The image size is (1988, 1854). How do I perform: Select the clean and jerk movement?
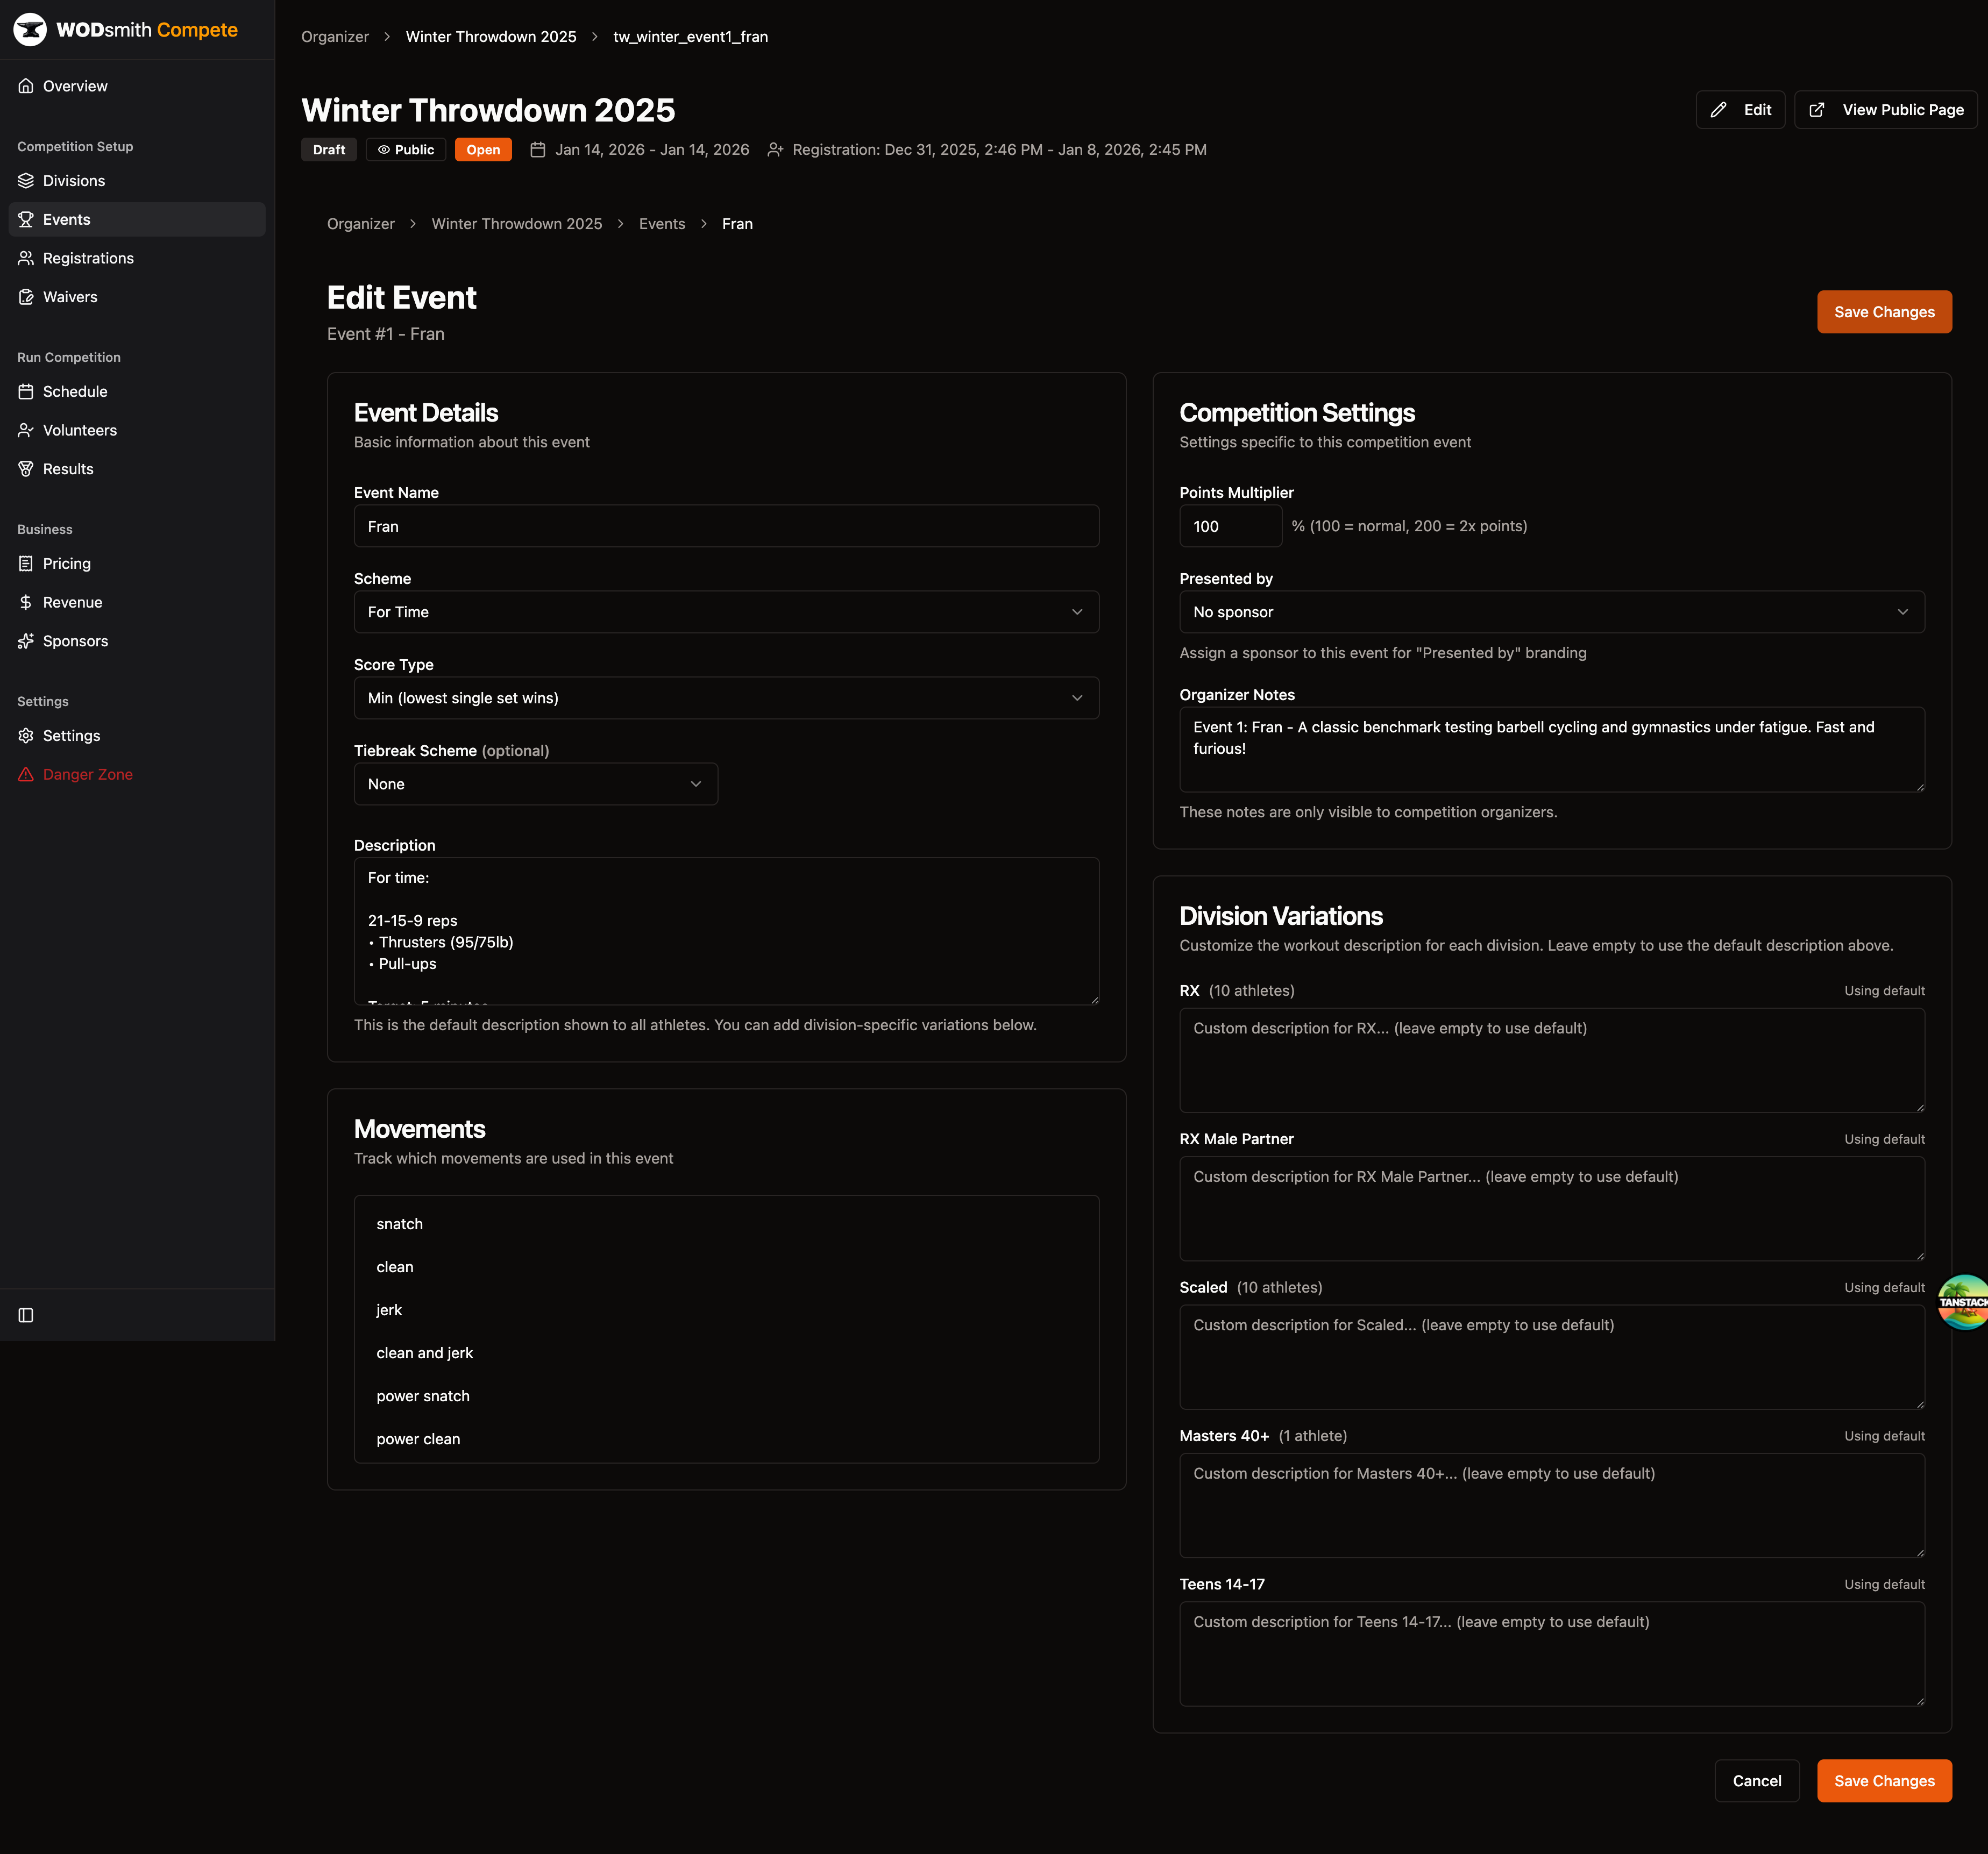726,1353
